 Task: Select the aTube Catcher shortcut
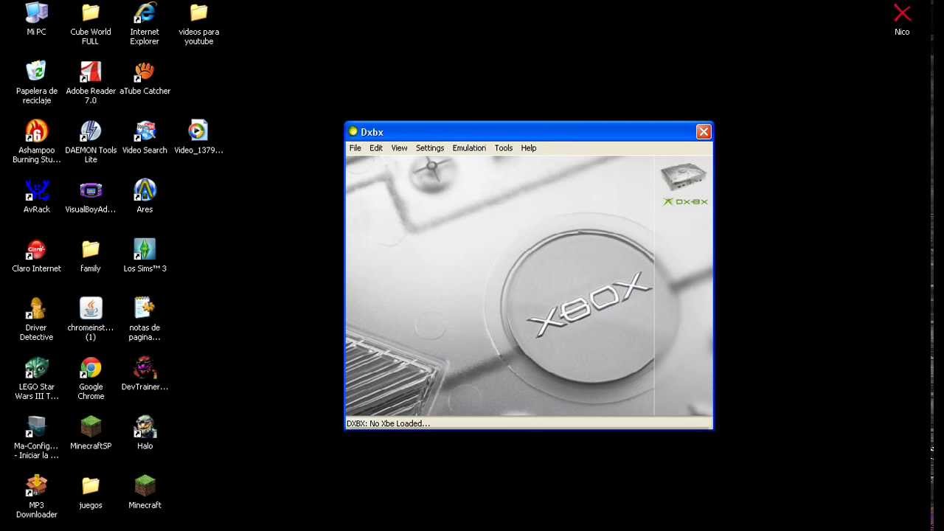(145, 78)
